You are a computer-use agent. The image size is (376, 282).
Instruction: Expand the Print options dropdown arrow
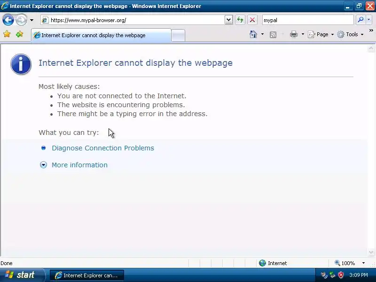click(x=303, y=34)
